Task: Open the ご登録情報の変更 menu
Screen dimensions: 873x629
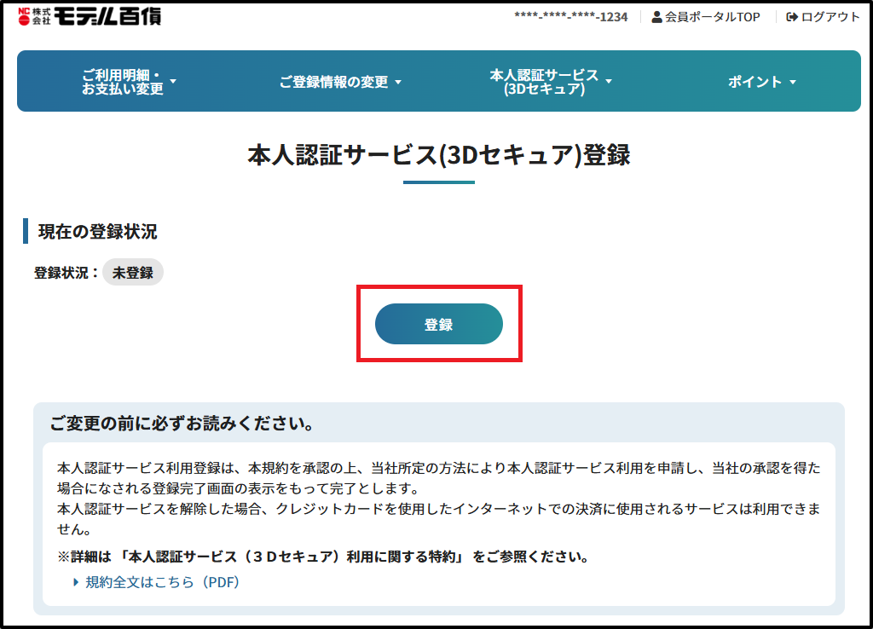Action: click(x=333, y=82)
